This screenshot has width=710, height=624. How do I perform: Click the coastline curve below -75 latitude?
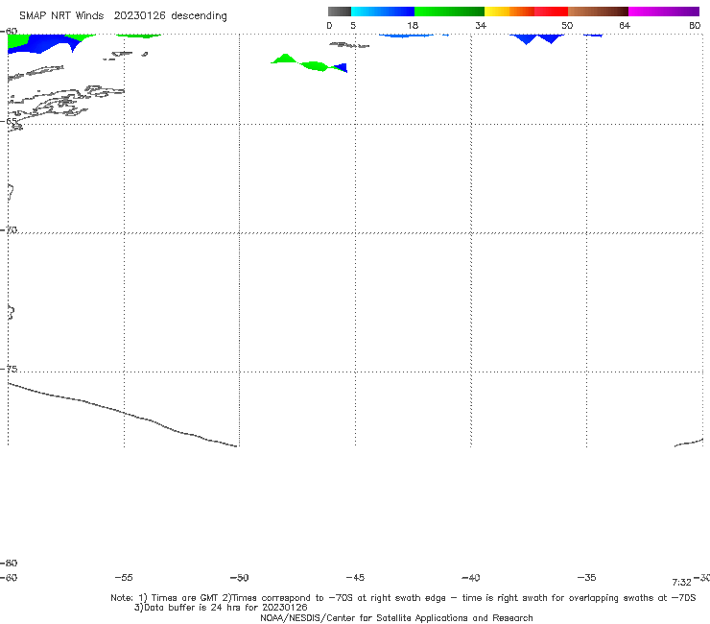122,414
